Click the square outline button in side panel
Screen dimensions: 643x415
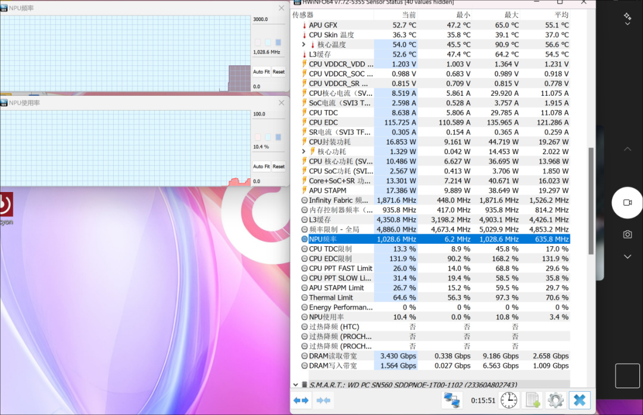click(x=627, y=375)
